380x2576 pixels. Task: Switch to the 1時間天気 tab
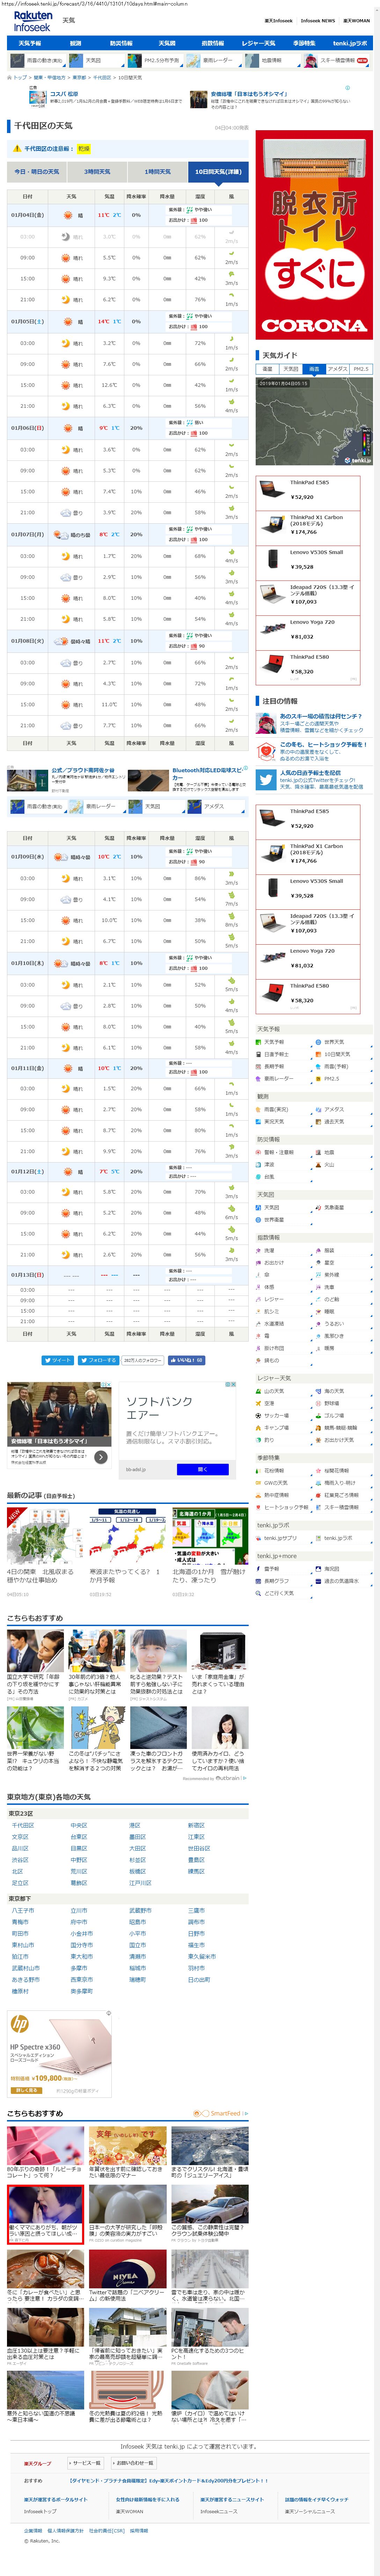tap(157, 171)
